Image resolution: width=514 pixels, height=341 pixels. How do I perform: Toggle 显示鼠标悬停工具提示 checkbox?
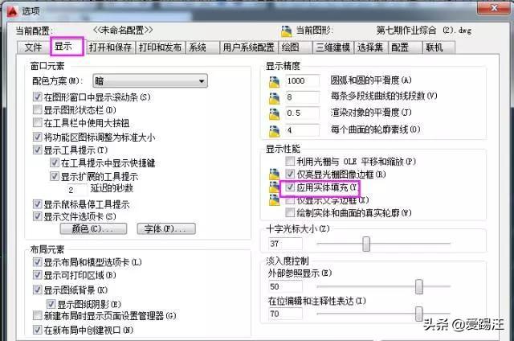point(38,204)
